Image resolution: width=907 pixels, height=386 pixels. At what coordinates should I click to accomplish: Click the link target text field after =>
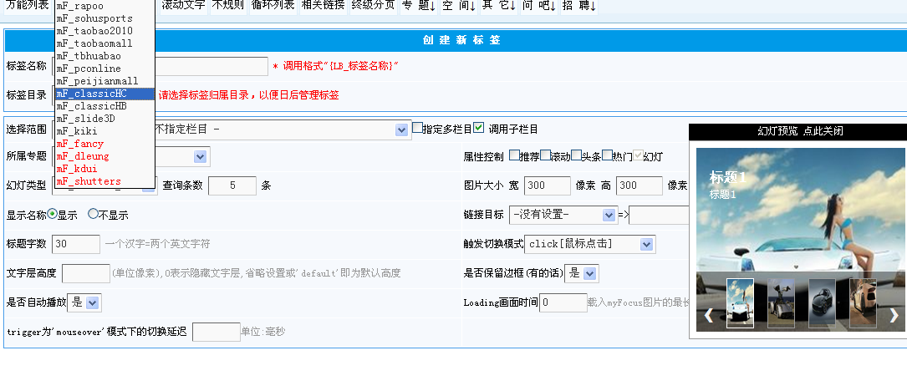[659, 215]
